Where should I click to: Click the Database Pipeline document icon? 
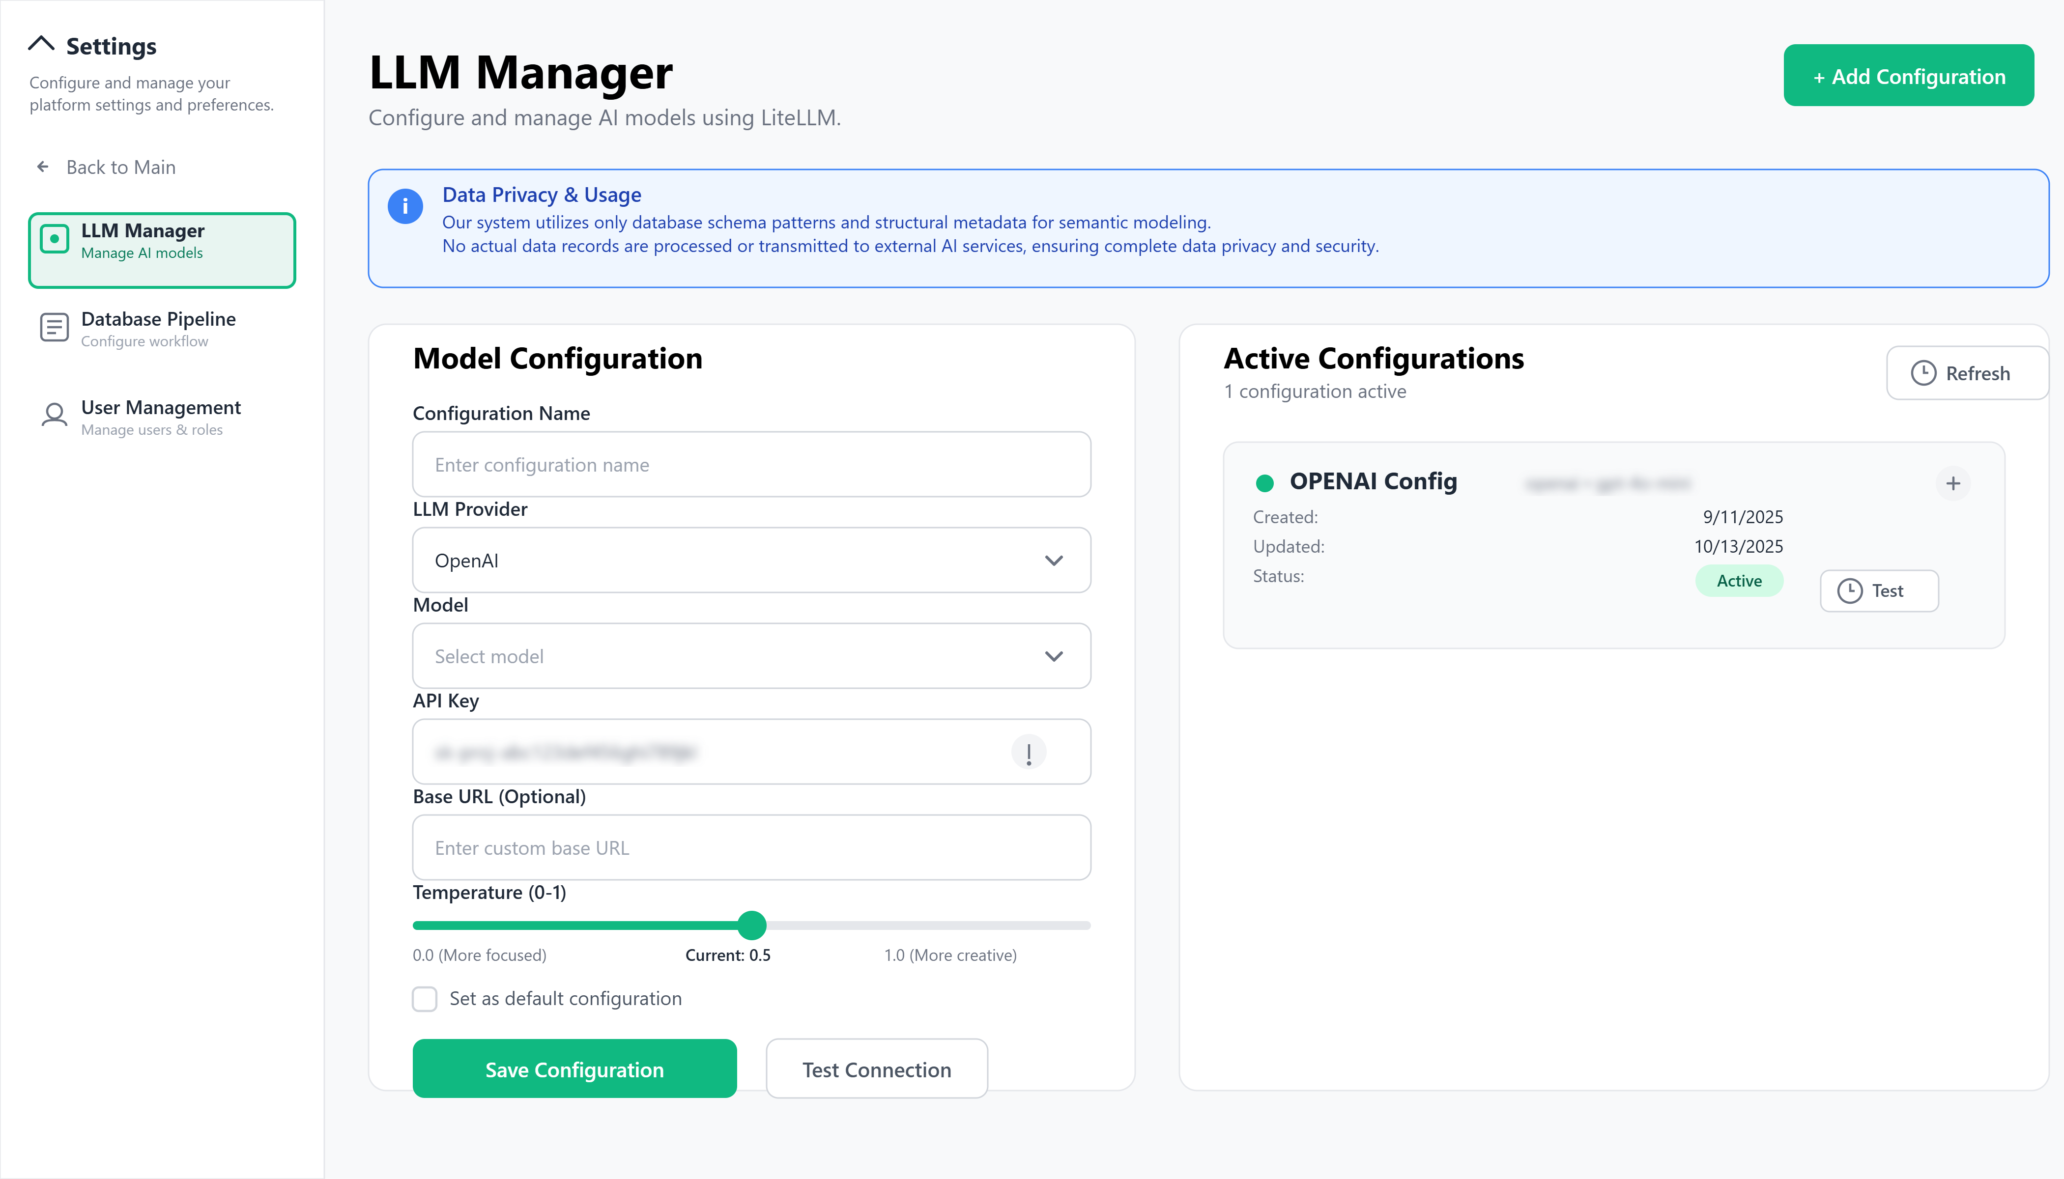point(54,327)
